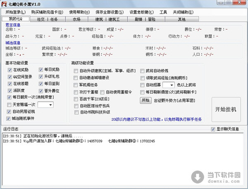Viewport: 248px width, 189px height.
Task: Switch to the 社交 | 任务 tab
Action: (47, 19)
